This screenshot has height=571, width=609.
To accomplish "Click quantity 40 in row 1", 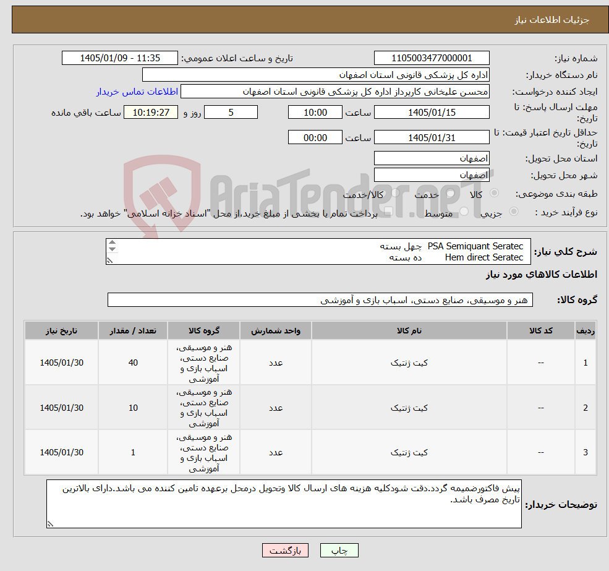I will pos(133,363).
